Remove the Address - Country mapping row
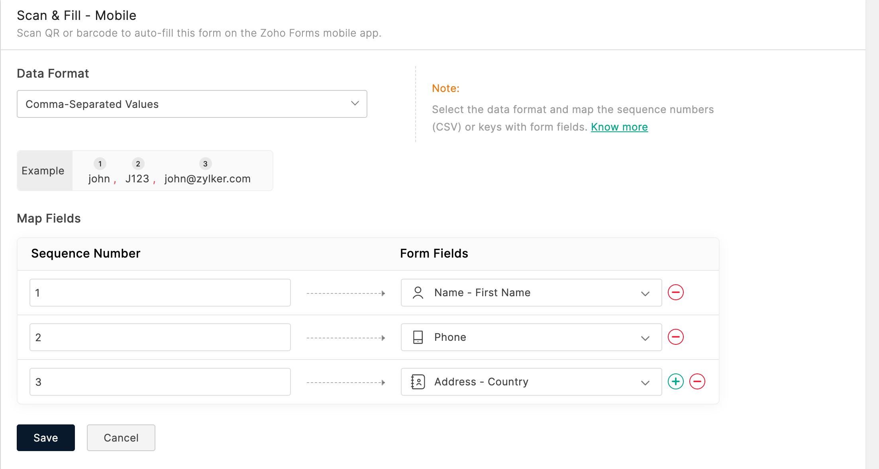This screenshot has width=879, height=469. pos(697,382)
